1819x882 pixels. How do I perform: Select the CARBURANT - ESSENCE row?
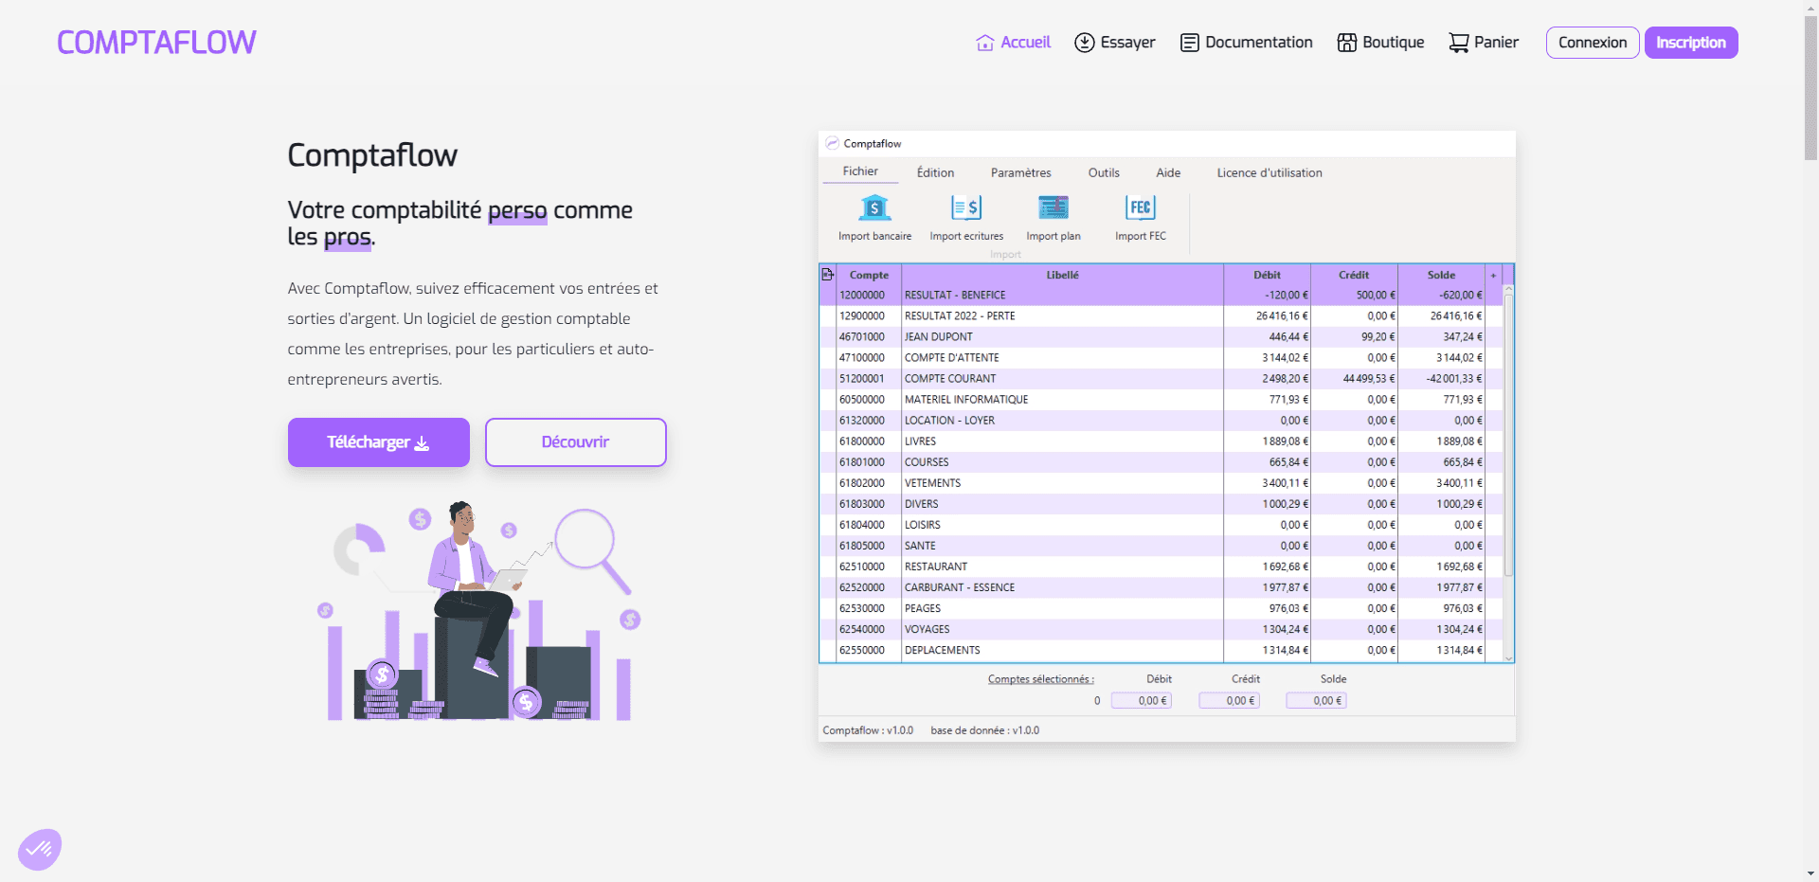1161,587
